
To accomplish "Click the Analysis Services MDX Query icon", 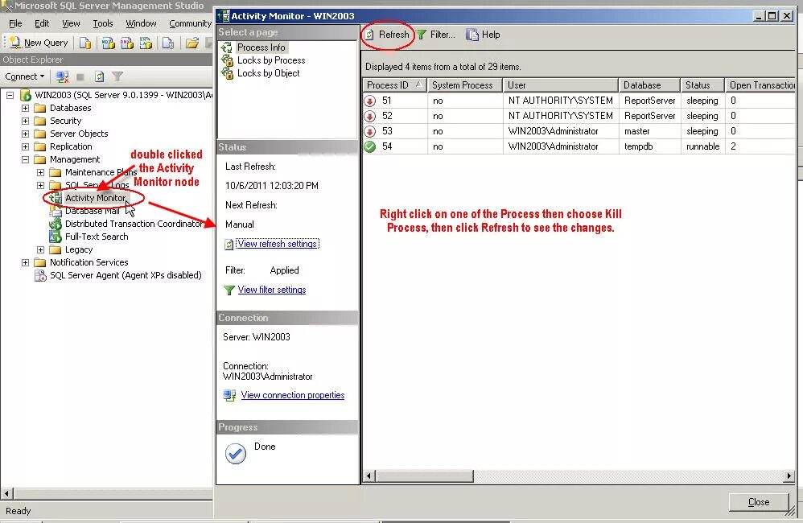I will tap(108, 43).
